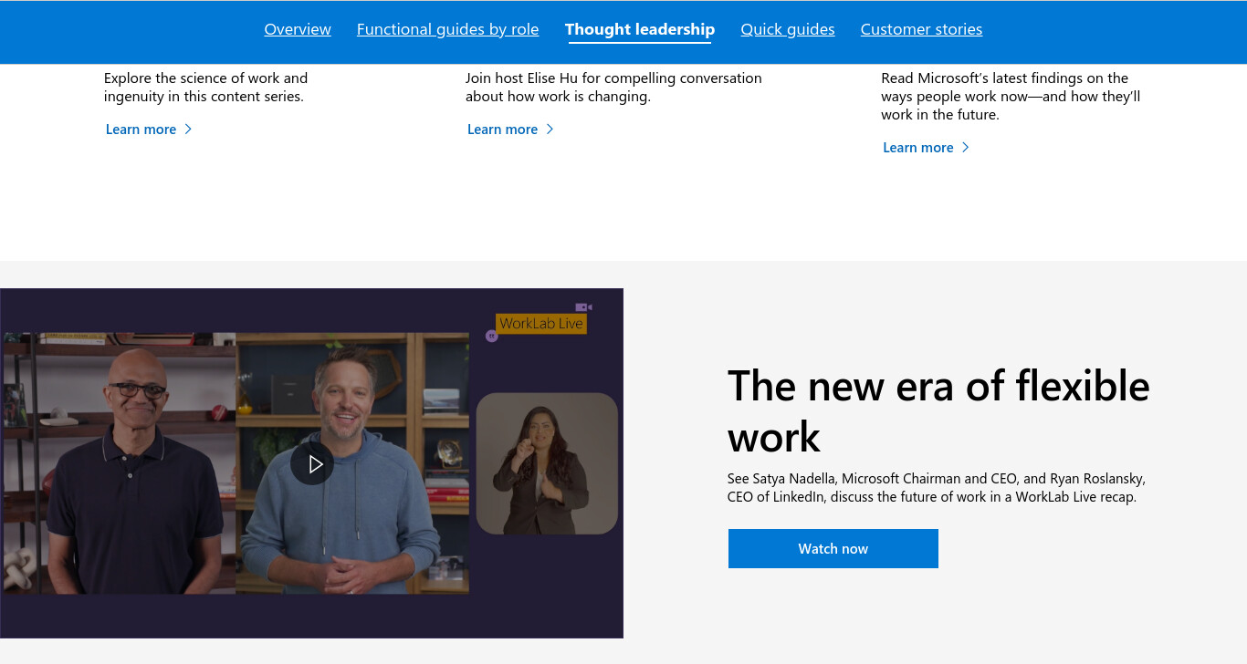Click chevron next to science of work Learn more
The height and width of the screenshot is (664, 1247).
click(x=188, y=130)
